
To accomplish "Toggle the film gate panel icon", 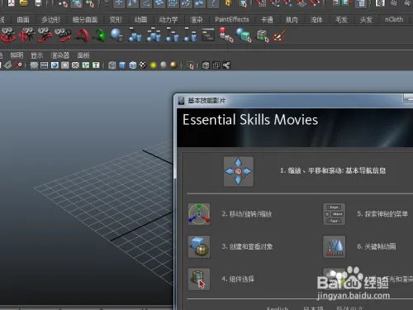I will tap(45, 65).
